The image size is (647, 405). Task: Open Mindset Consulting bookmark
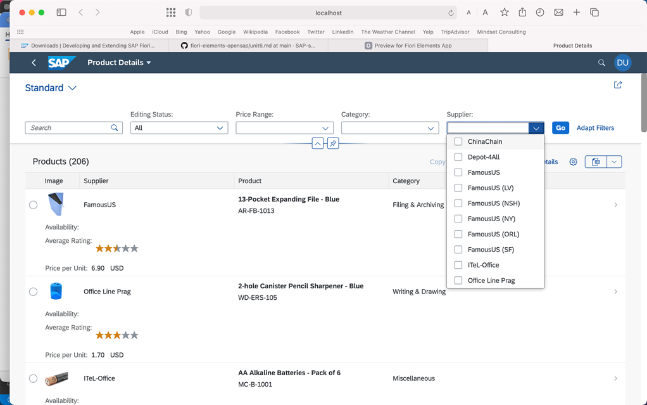coord(501,32)
